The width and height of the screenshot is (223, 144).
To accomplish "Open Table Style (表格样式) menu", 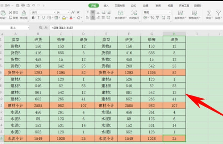I will click(x=194, y=15).
